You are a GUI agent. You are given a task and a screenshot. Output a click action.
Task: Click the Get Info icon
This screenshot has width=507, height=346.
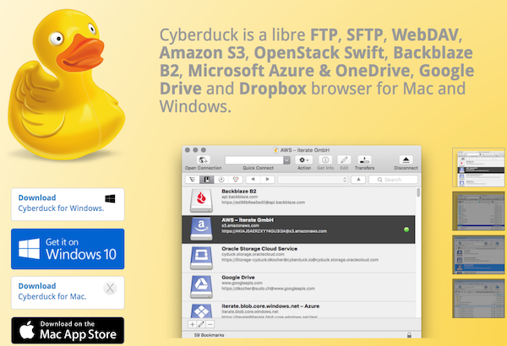325,159
